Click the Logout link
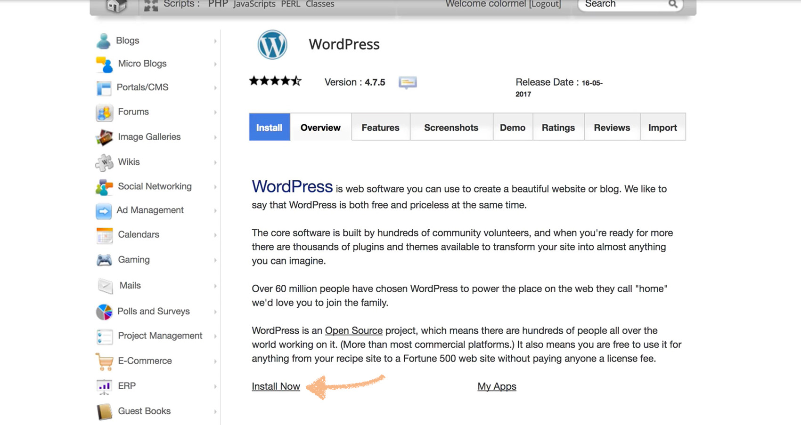Screen dimensions: 801x425 pos(545,4)
